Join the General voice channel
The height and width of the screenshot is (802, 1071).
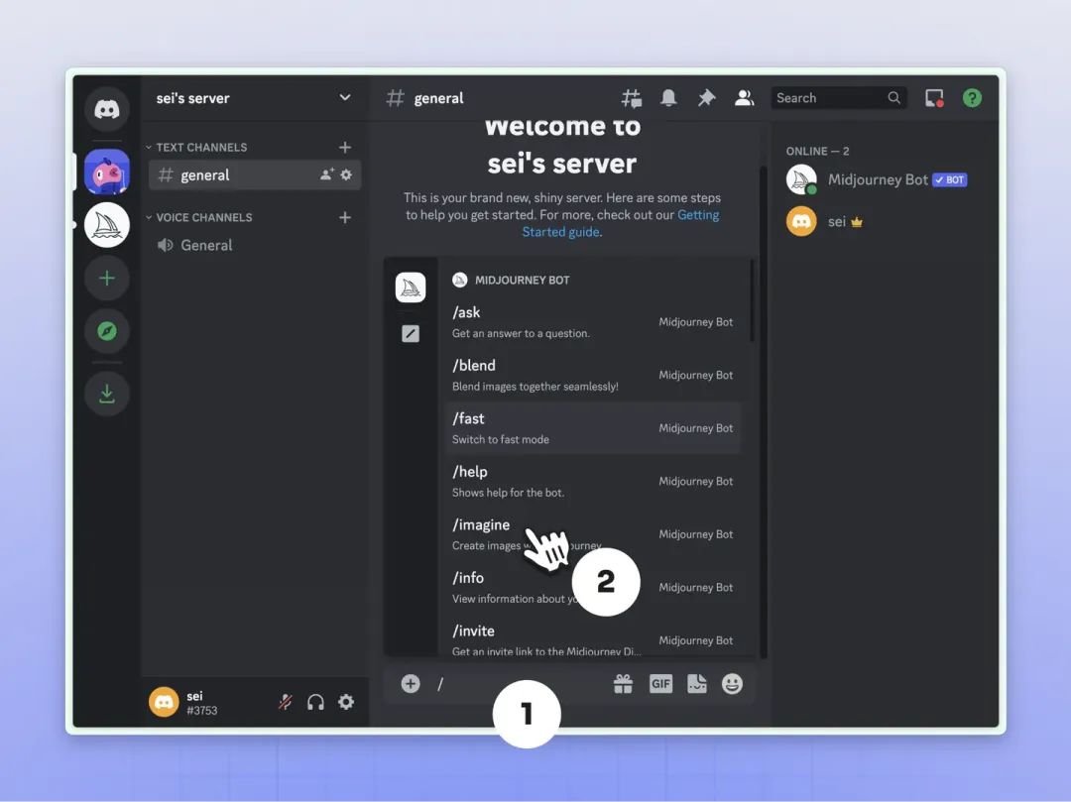pos(254,245)
